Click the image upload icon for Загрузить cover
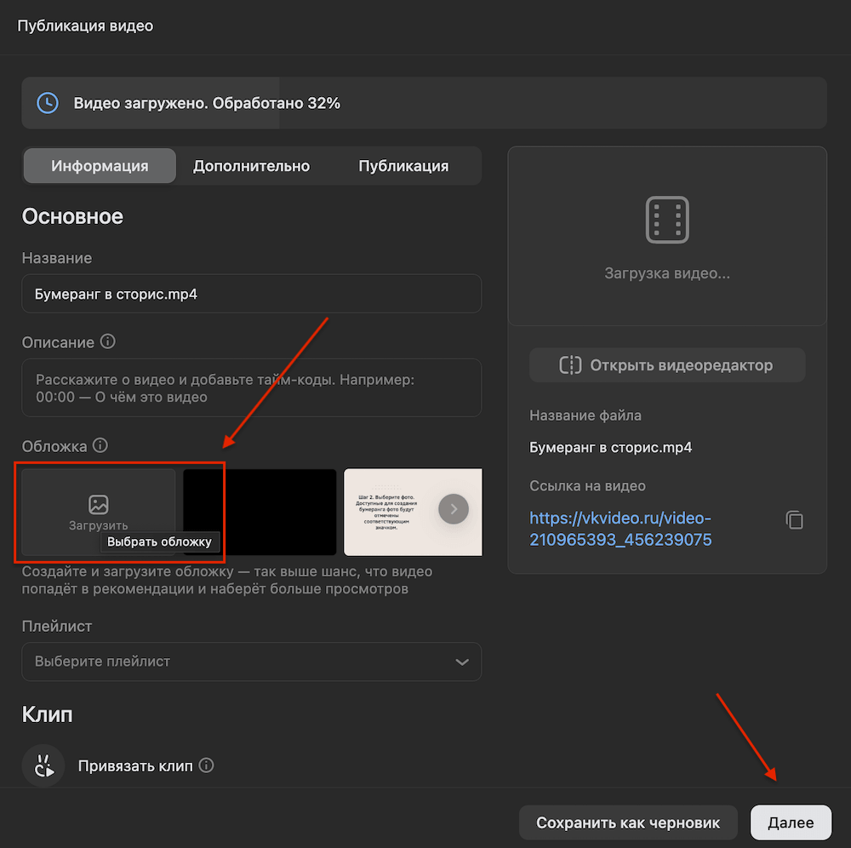The image size is (851, 848). (98, 504)
